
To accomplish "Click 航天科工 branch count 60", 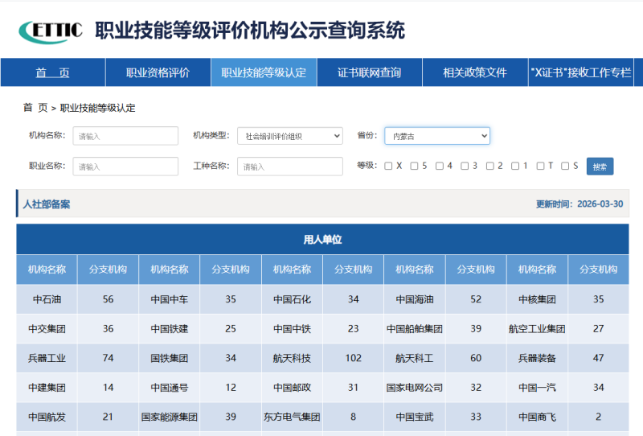I will click(476, 358).
